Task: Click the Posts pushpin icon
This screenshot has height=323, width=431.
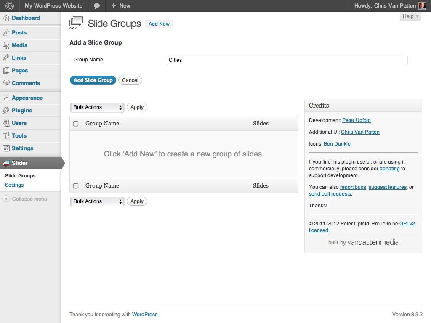Action: [x=6, y=33]
